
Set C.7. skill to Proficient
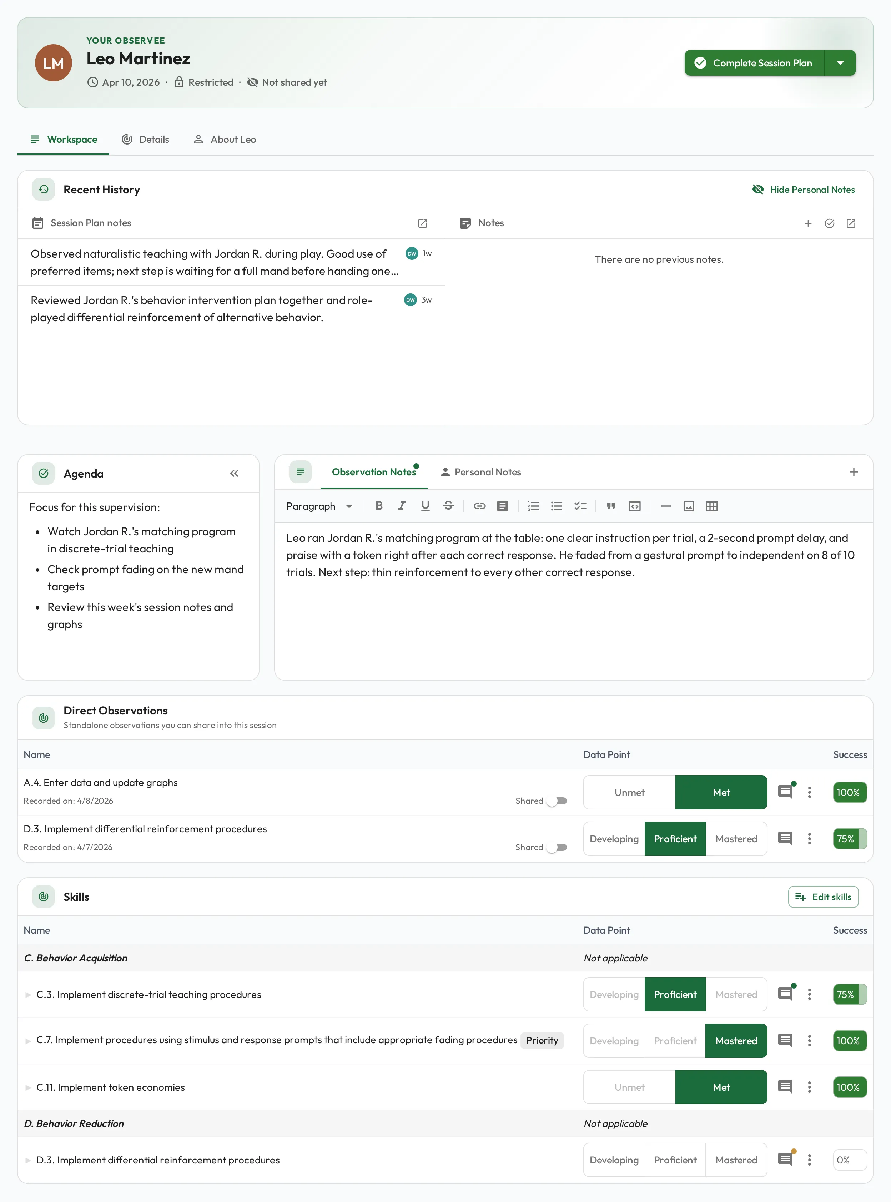(675, 1041)
